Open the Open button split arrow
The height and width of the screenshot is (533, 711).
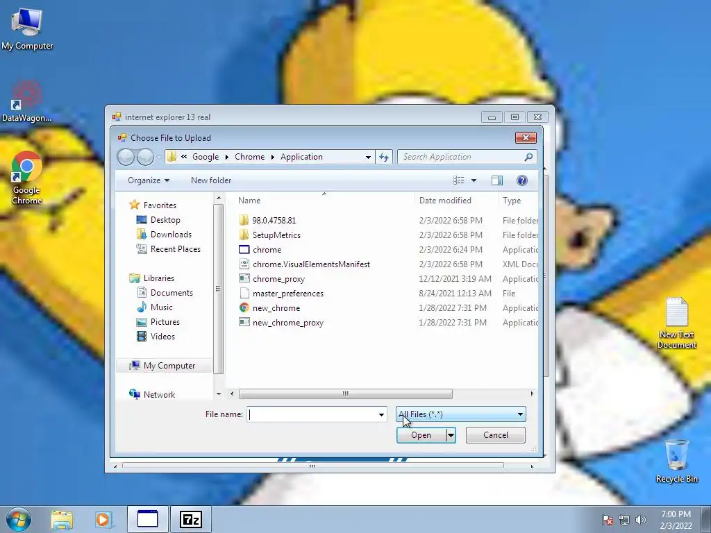click(451, 435)
